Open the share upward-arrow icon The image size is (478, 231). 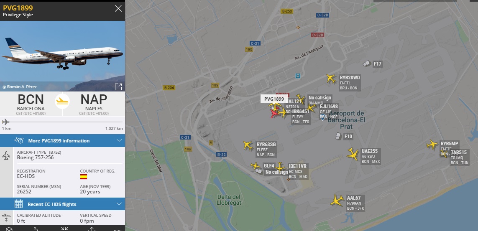92,229
